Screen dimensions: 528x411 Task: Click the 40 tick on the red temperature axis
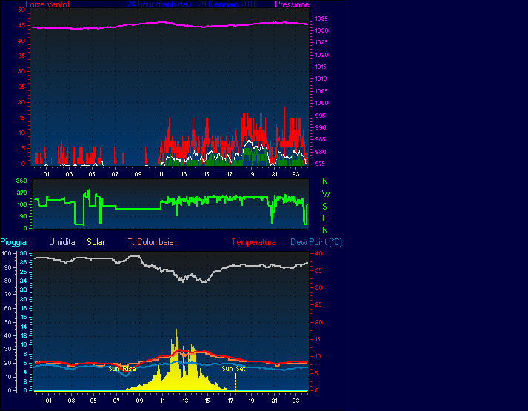tap(318, 253)
